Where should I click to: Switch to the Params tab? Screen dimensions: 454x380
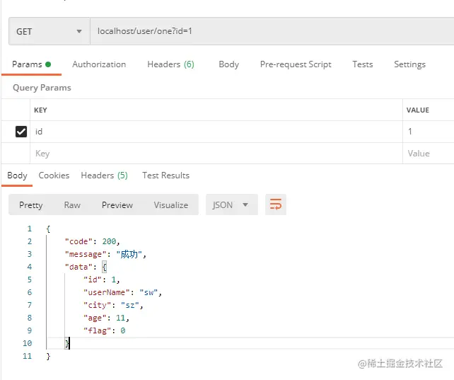(31, 64)
